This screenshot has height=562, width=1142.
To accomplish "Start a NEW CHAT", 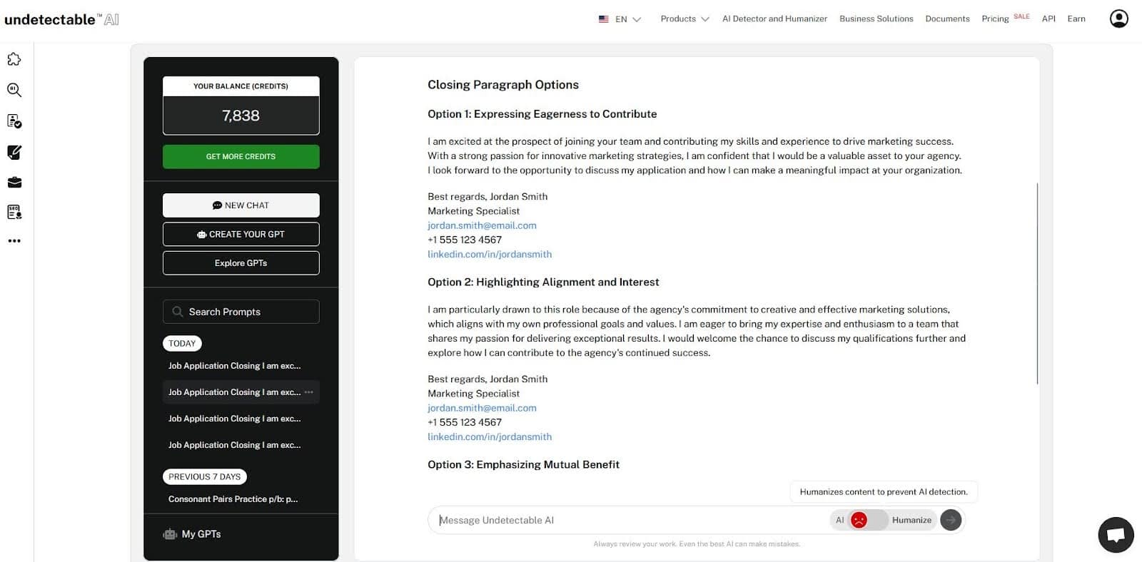I will tap(241, 205).
